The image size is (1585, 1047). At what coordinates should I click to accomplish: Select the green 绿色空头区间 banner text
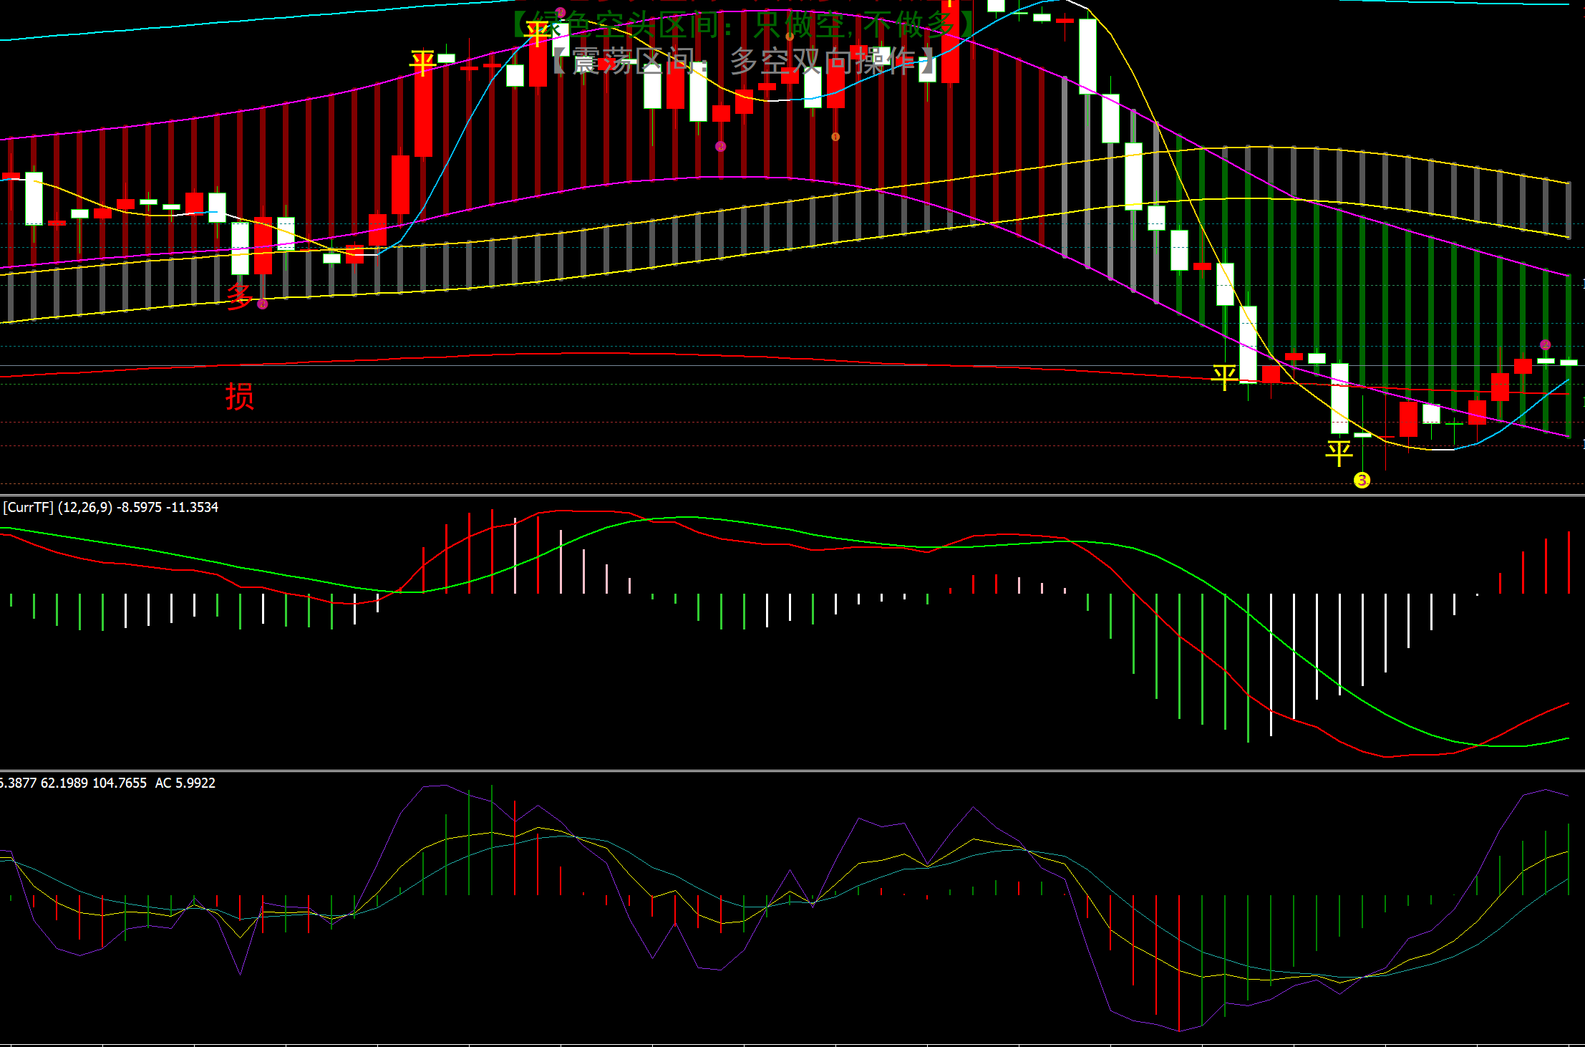click(741, 24)
